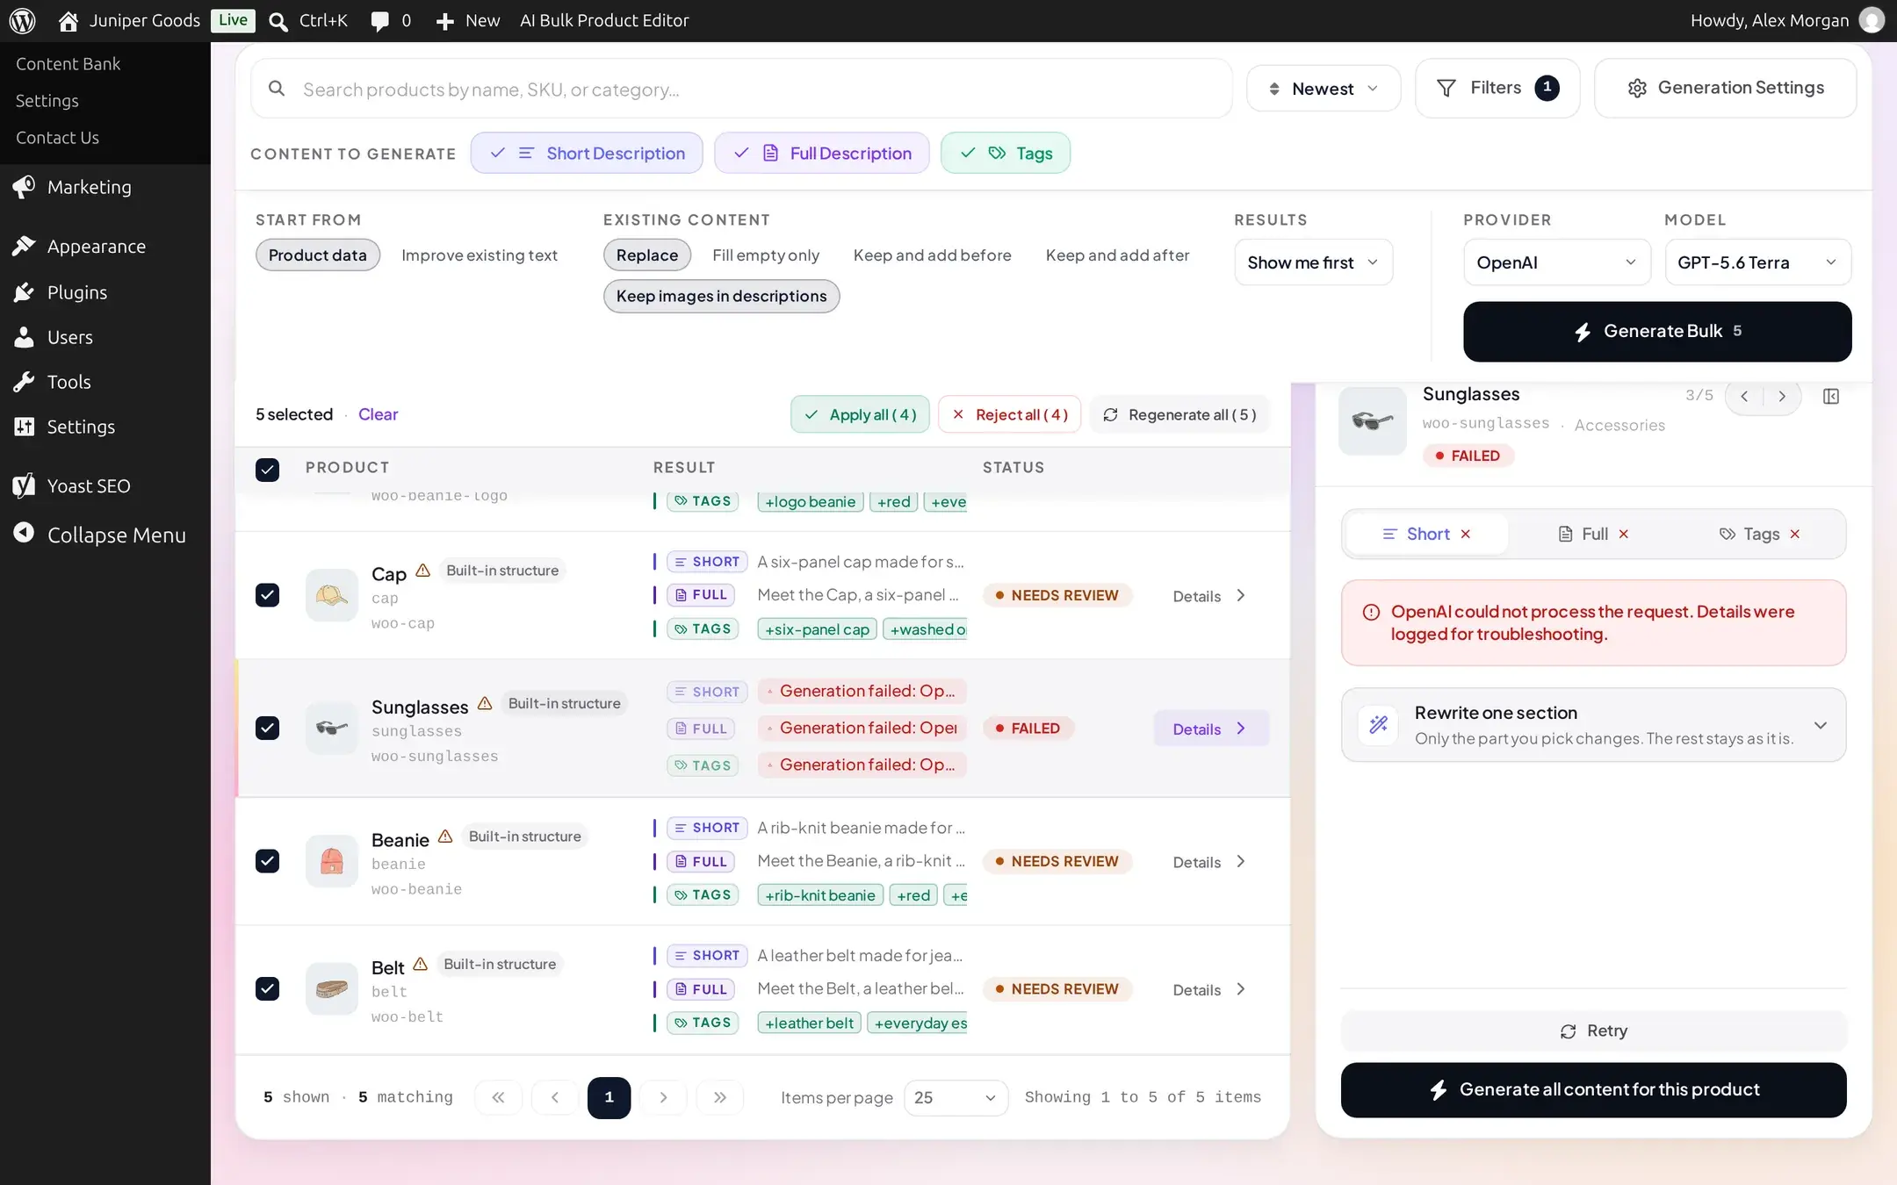Uncheck the Cap row checkbox
1897x1185 pixels.
[267, 595]
